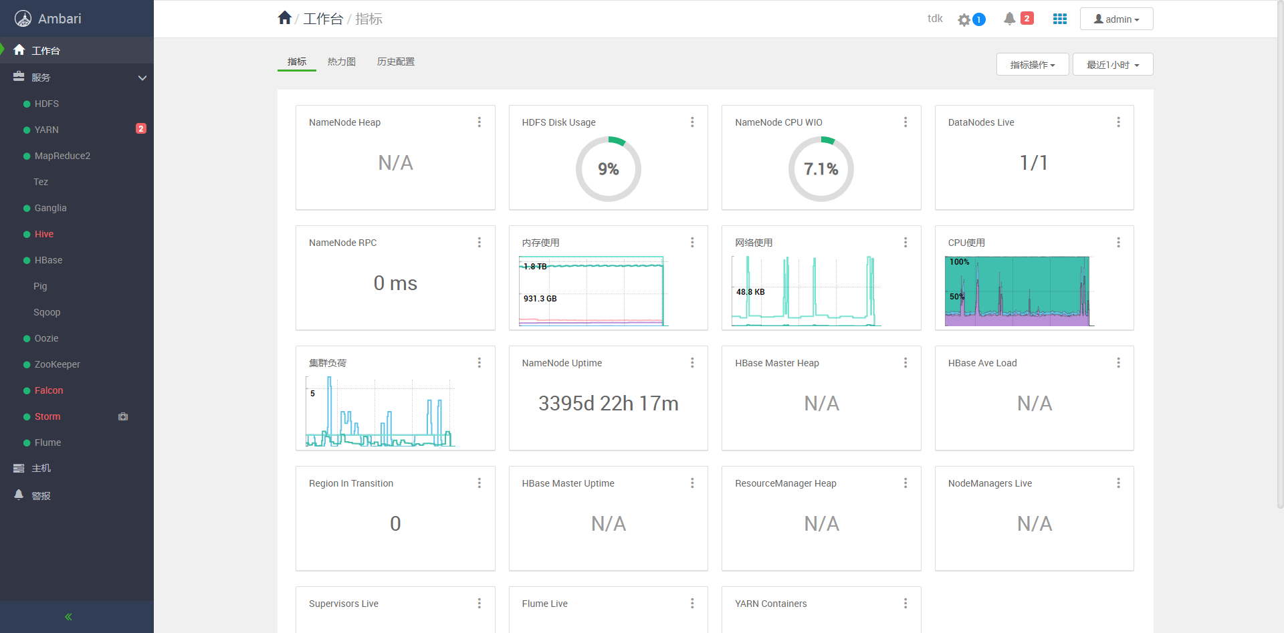Switch to the 历史配置 tab
The width and height of the screenshot is (1284, 633).
[x=395, y=61]
